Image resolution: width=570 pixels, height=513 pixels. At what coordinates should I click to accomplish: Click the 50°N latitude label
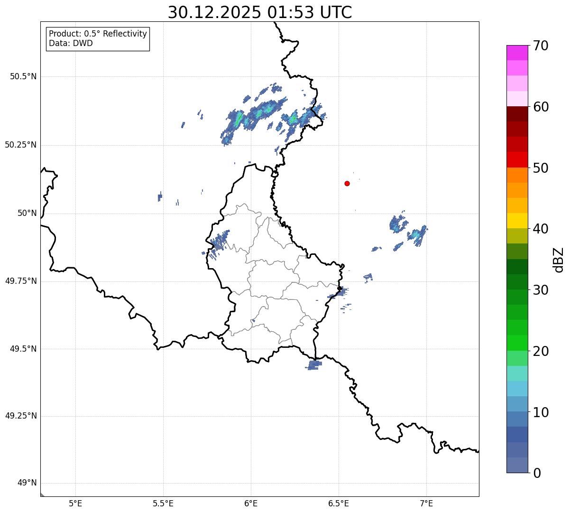(27, 213)
